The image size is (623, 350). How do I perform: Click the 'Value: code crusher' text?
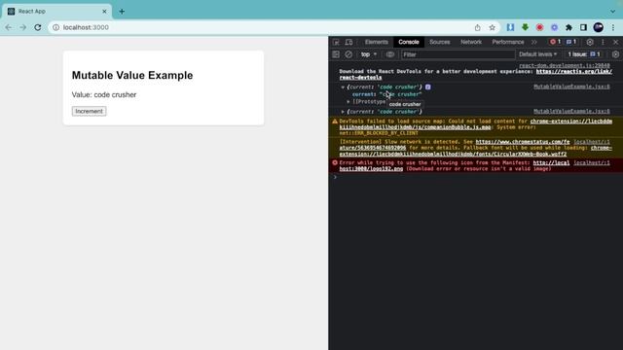[104, 95]
